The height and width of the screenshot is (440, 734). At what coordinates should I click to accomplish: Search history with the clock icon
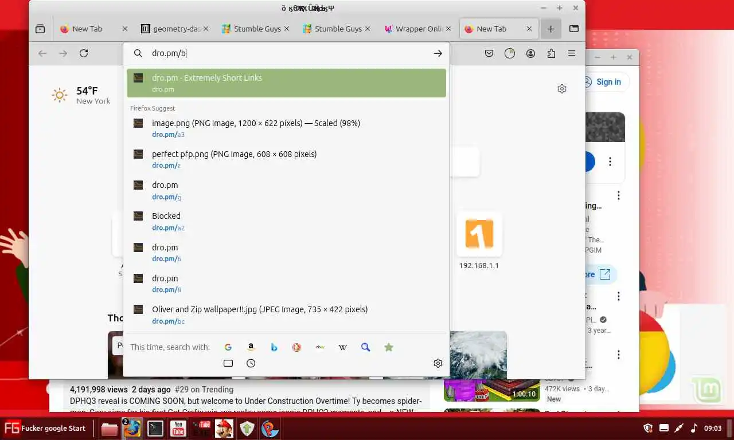click(251, 363)
